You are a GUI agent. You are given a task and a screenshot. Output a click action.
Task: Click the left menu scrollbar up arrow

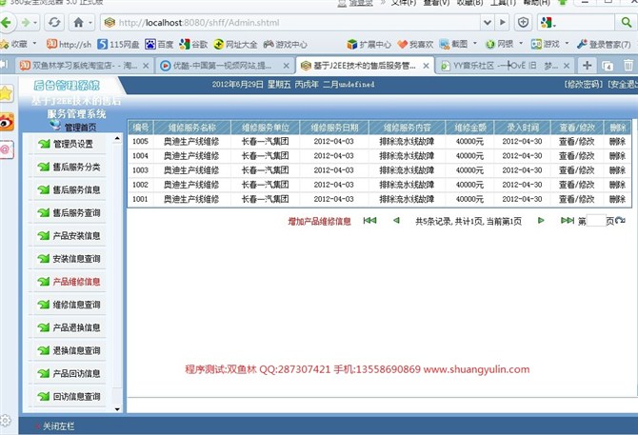tap(117, 139)
